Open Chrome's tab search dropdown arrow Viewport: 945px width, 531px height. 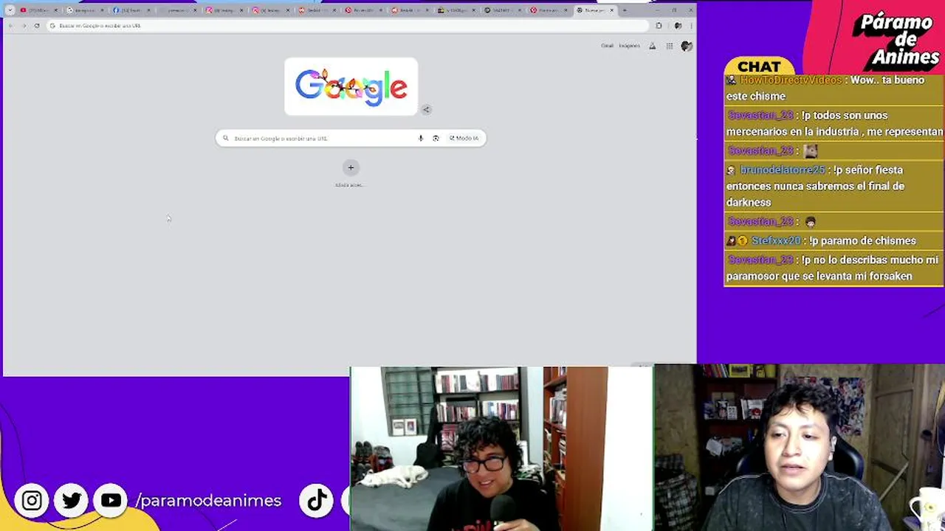pyautogui.click(x=10, y=10)
